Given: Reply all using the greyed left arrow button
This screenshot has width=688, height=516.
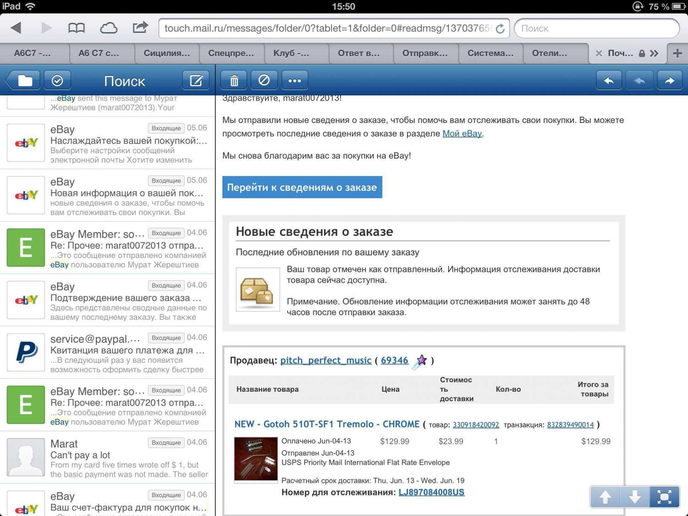Looking at the screenshot, I should pos(639,81).
